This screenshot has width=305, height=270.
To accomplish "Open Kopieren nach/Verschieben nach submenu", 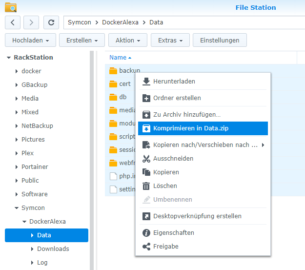I will click(205, 145).
